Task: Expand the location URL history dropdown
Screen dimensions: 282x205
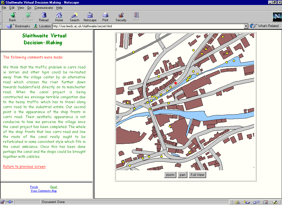Action: pos(246,26)
